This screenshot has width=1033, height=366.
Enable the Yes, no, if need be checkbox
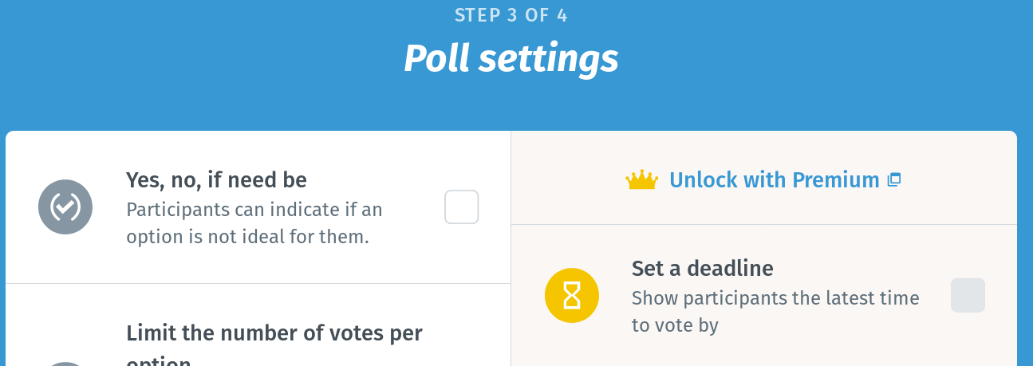click(462, 207)
